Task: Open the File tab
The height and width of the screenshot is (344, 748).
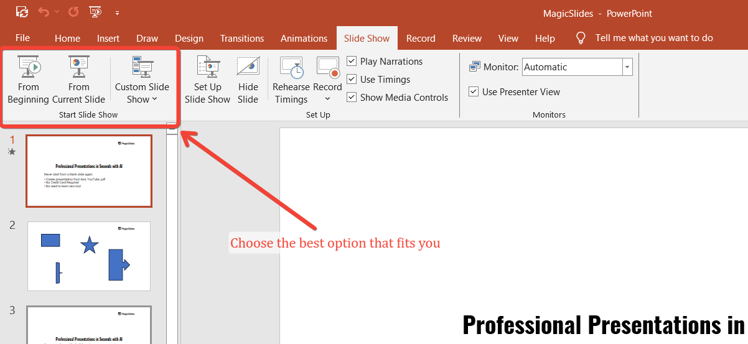Action: [x=22, y=38]
